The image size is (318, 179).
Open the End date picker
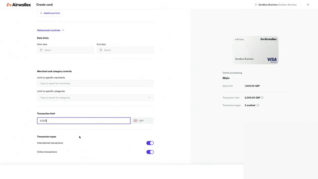click(125, 50)
